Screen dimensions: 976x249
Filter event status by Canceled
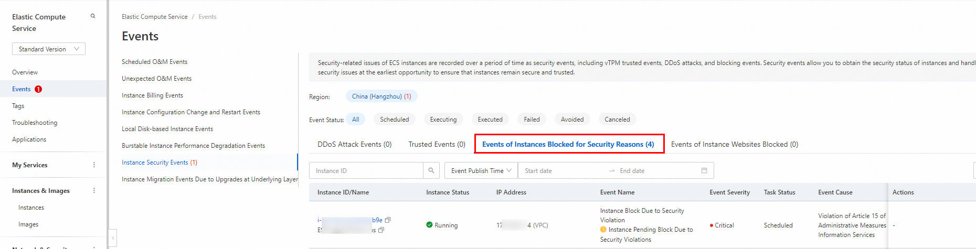coord(617,120)
